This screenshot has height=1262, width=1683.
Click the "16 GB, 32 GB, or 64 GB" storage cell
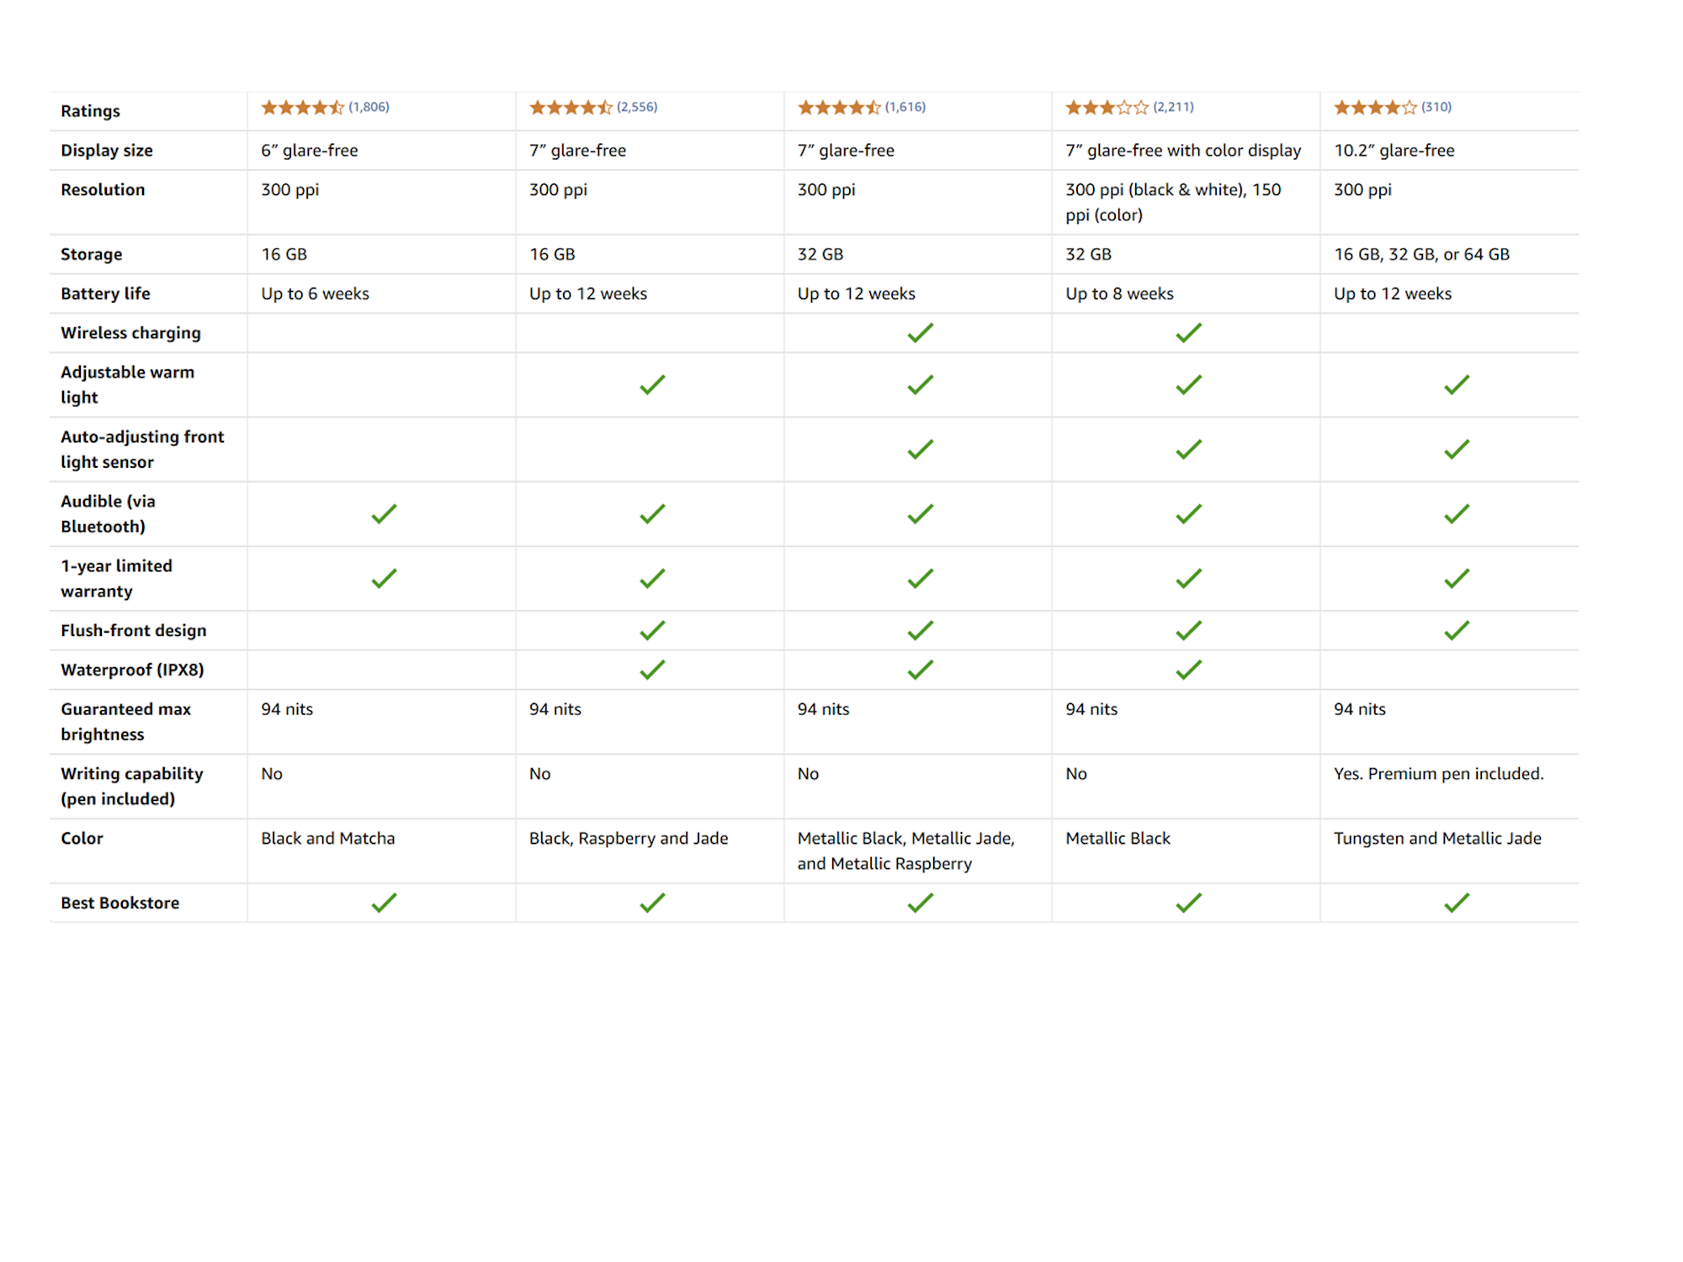coord(1421,254)
